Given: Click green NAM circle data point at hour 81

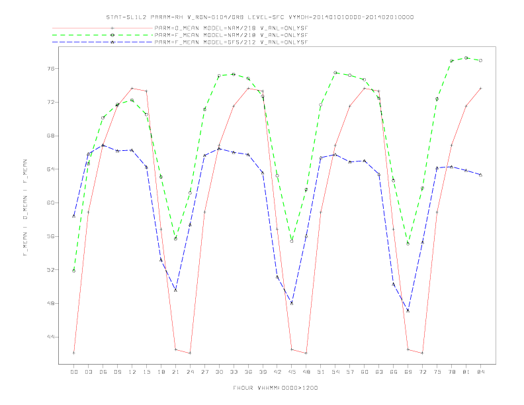Looking at the screenshot, I should tap(466, 58).
